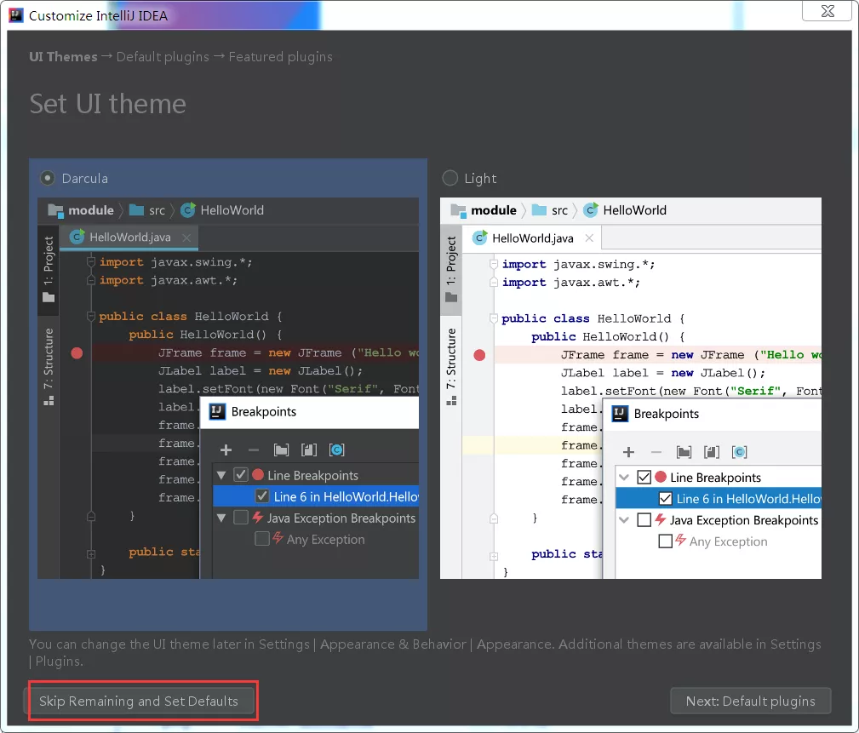Viewport: 859px width, 733px height.
Task: Toggle Any Exception checkbox in Light preview
Action: [666, 541]
